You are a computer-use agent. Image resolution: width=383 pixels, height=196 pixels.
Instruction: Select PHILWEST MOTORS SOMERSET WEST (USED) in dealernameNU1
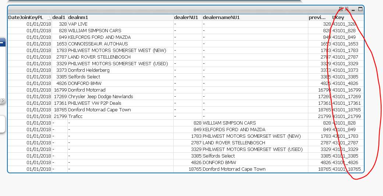point(252,149)
